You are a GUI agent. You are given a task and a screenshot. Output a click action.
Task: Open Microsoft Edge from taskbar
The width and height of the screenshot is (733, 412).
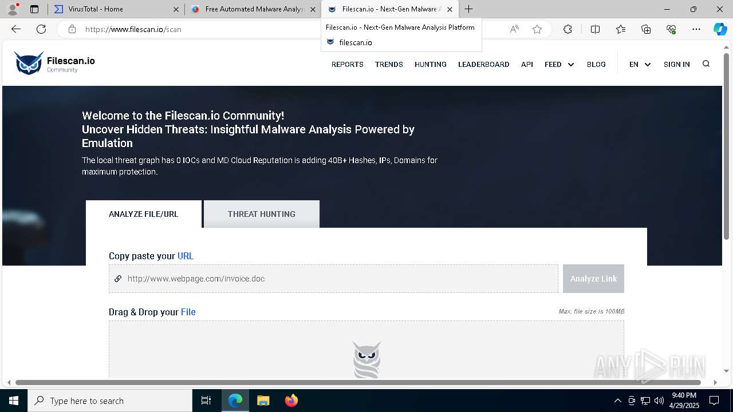235,401
